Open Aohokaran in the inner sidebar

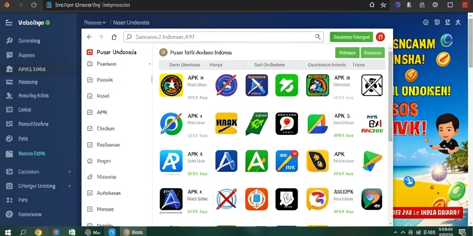[x=108, y=193]
